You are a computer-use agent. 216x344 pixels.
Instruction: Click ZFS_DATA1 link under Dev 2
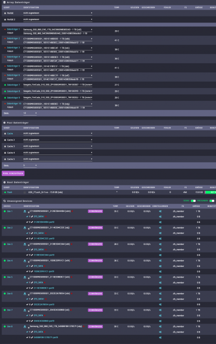coord(39,233)
